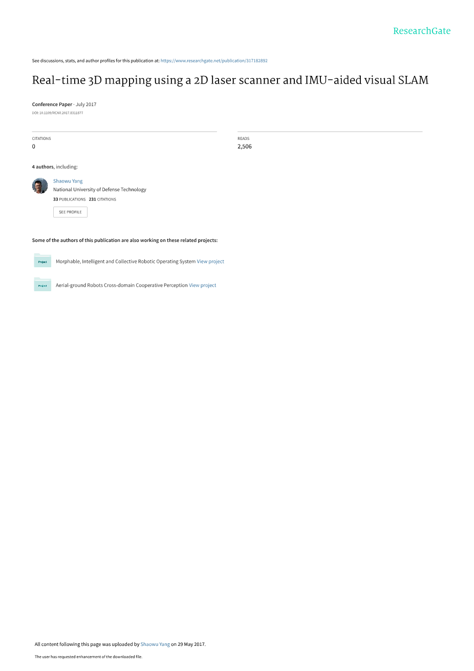Open Shaowu Yang author name link
This screenshot has width=474, height=671.
coord(68,181)
